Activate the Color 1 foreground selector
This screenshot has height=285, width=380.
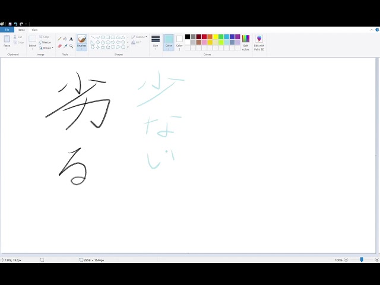[169, 42]
